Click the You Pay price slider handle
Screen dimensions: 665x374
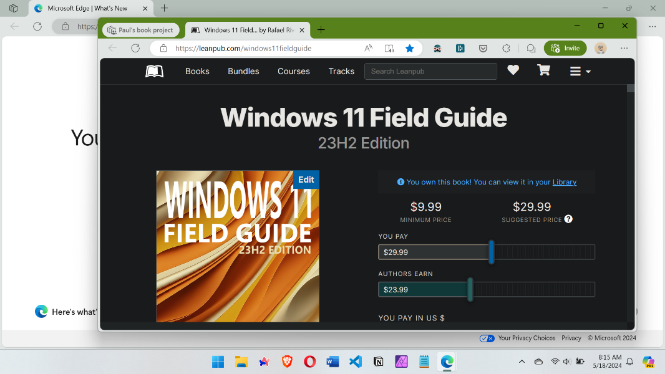pyautogui.click(x=491, y=252)
